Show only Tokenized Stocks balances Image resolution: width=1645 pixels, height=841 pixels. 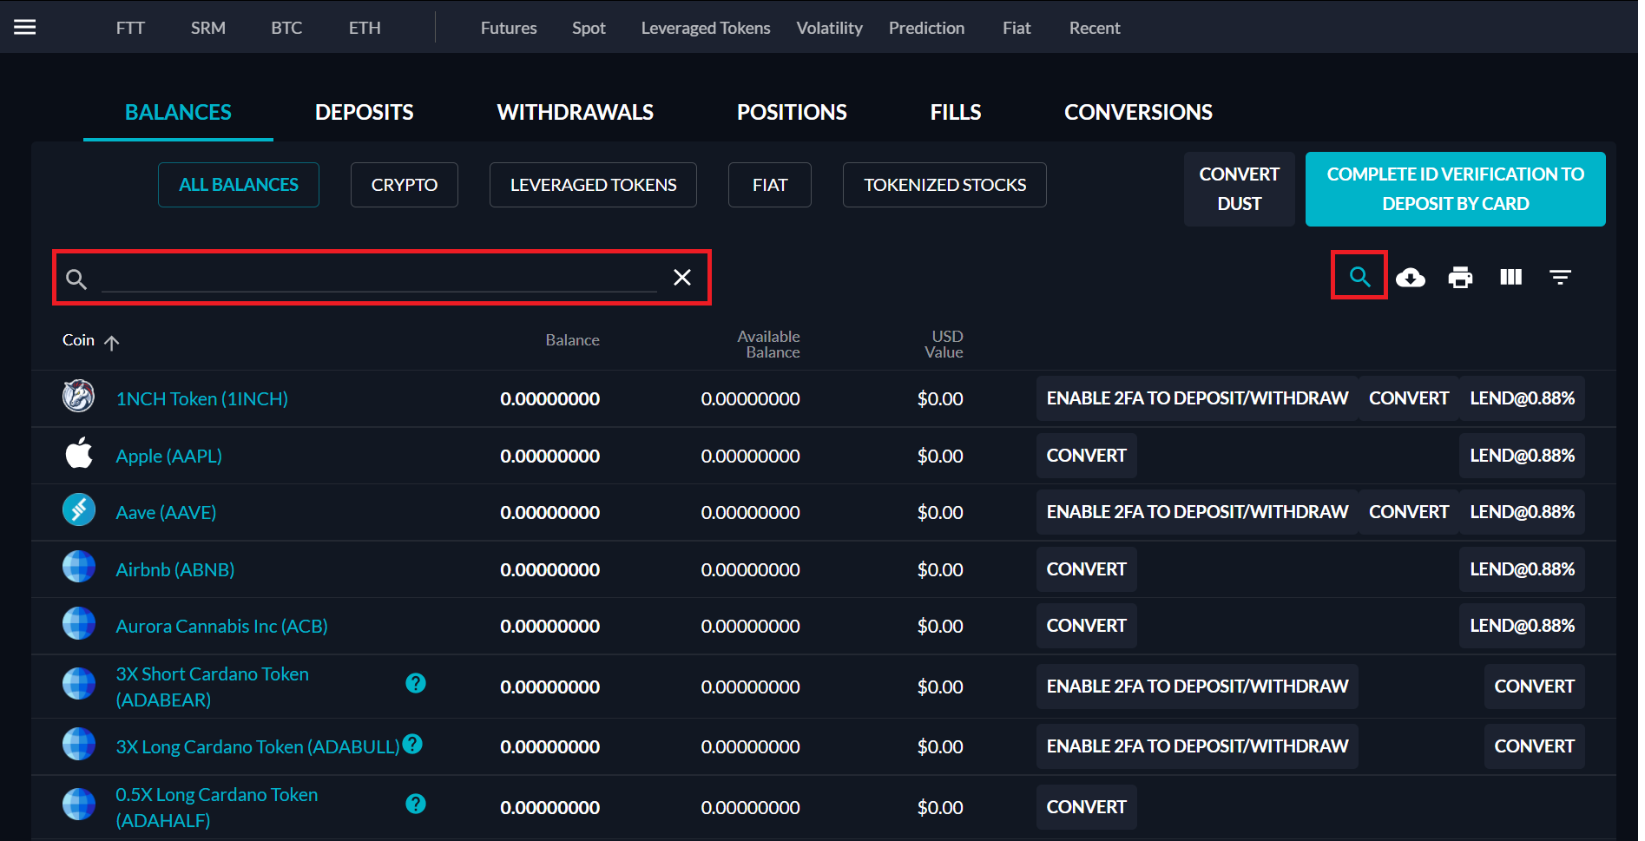click(x=944, y=185)
